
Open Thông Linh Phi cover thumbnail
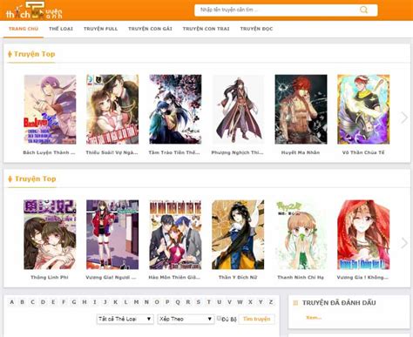pyautogui.click(x=50, y=234)
